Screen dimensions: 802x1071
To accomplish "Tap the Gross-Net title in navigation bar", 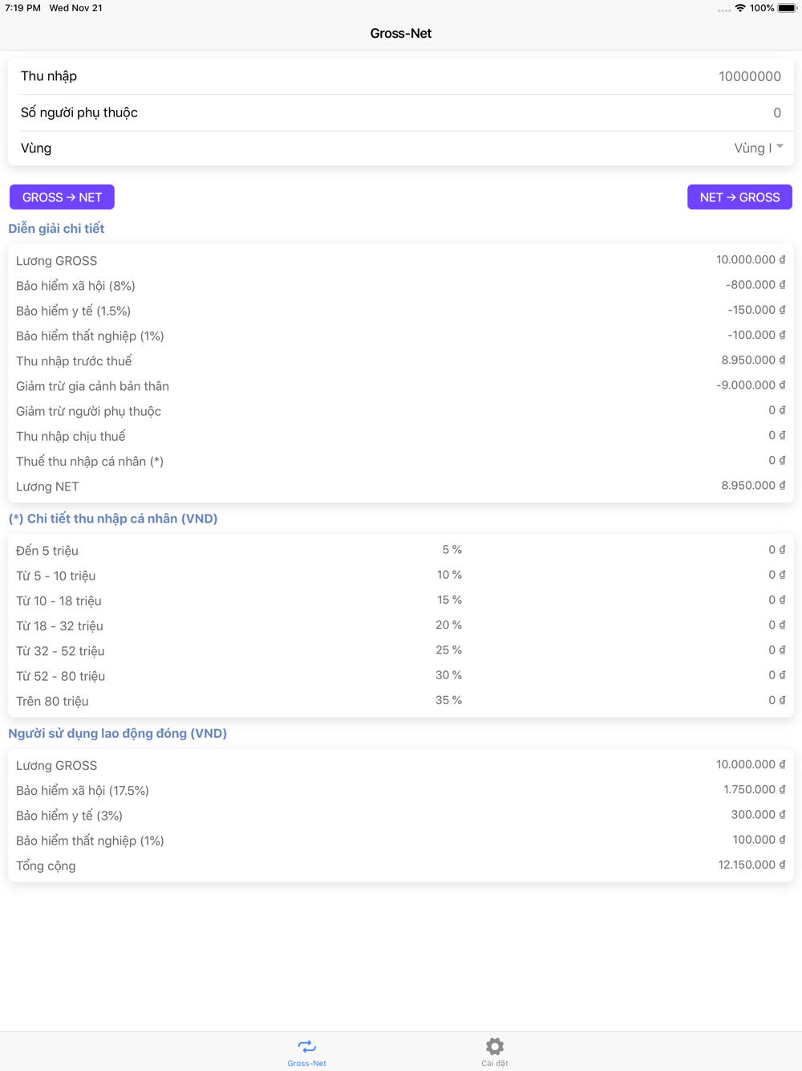I will pos(401,34).
